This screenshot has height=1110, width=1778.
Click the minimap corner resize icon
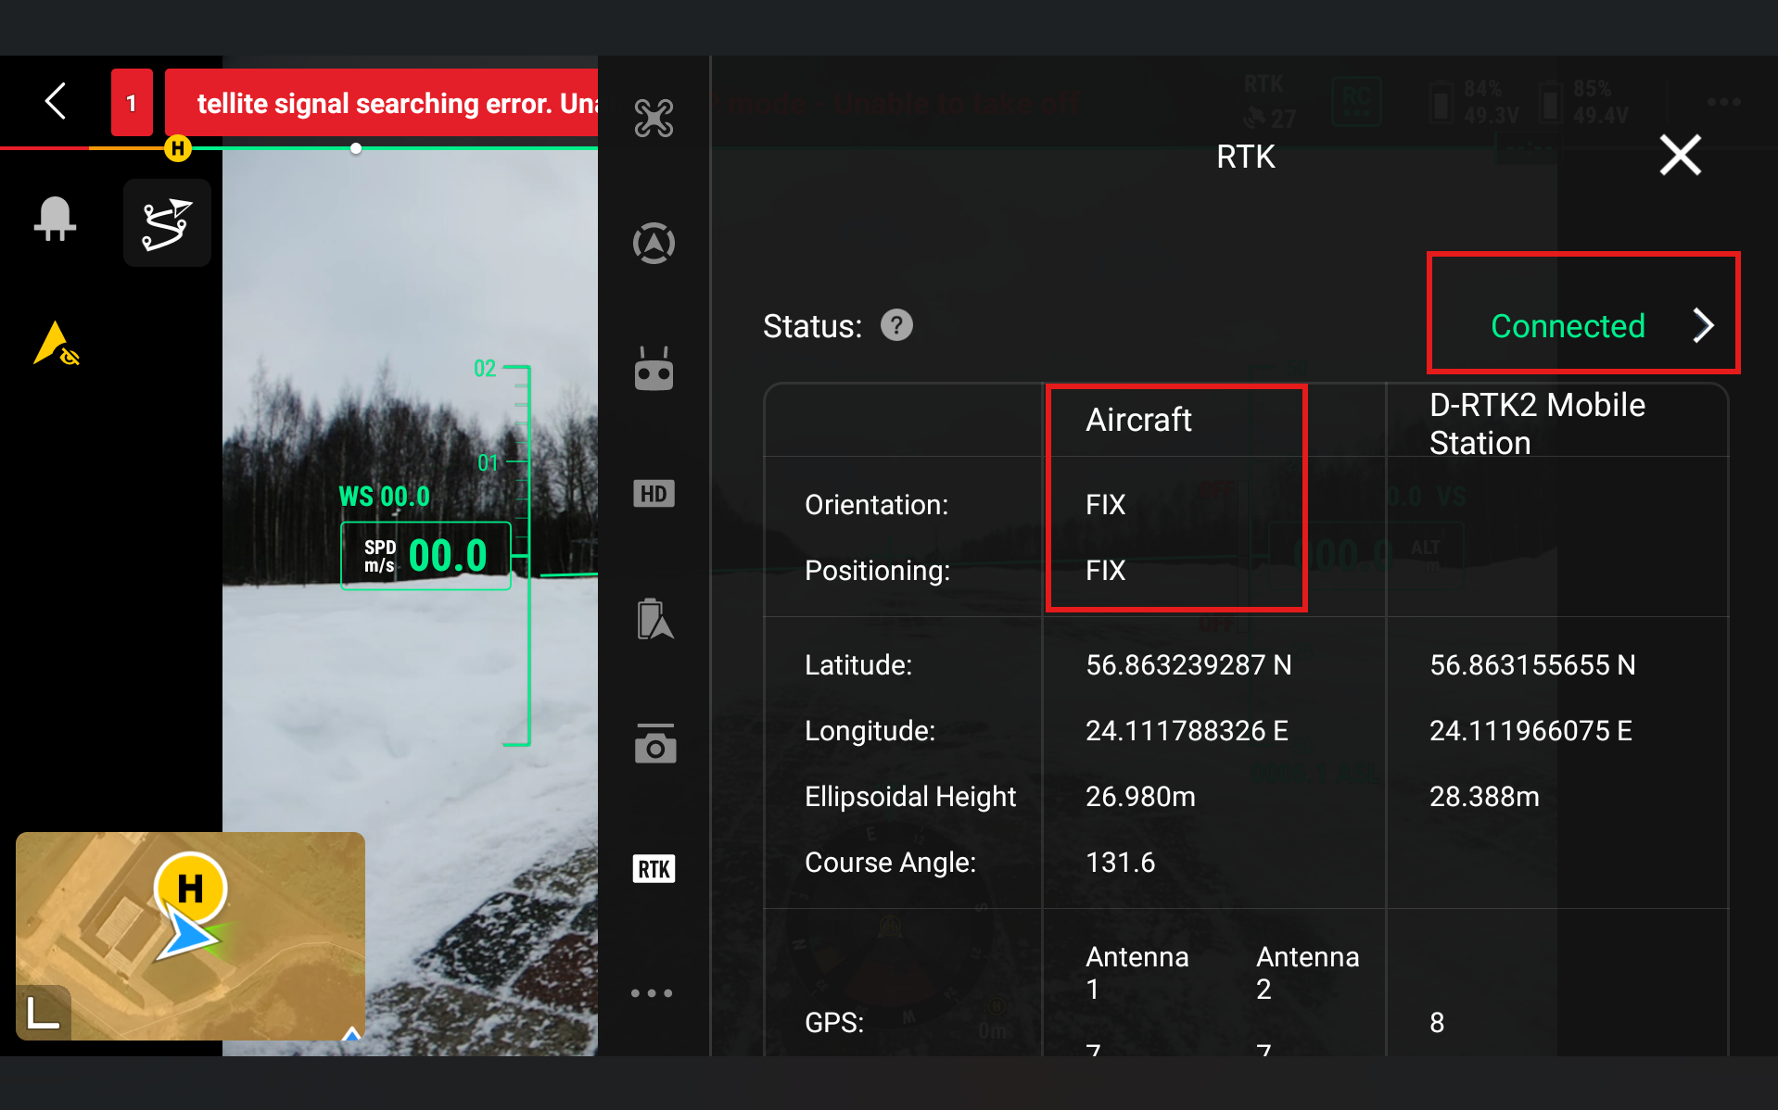(x=43, y=1012)
